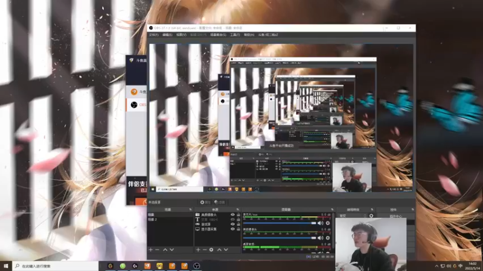The image size is (483, 271).
Task: Click the 属性 properties button above the Sources panel
Action: tap(205, 202)
